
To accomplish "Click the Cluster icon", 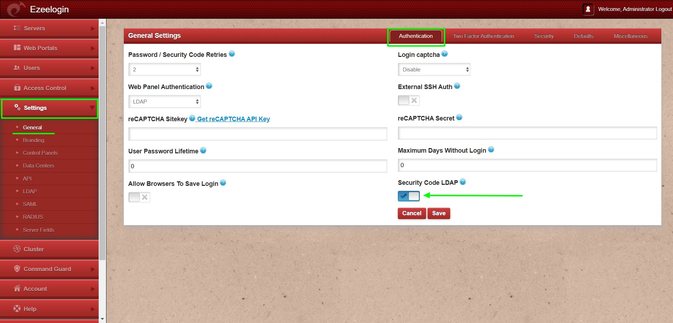I will pyautogui.click(x=17, y=249).
